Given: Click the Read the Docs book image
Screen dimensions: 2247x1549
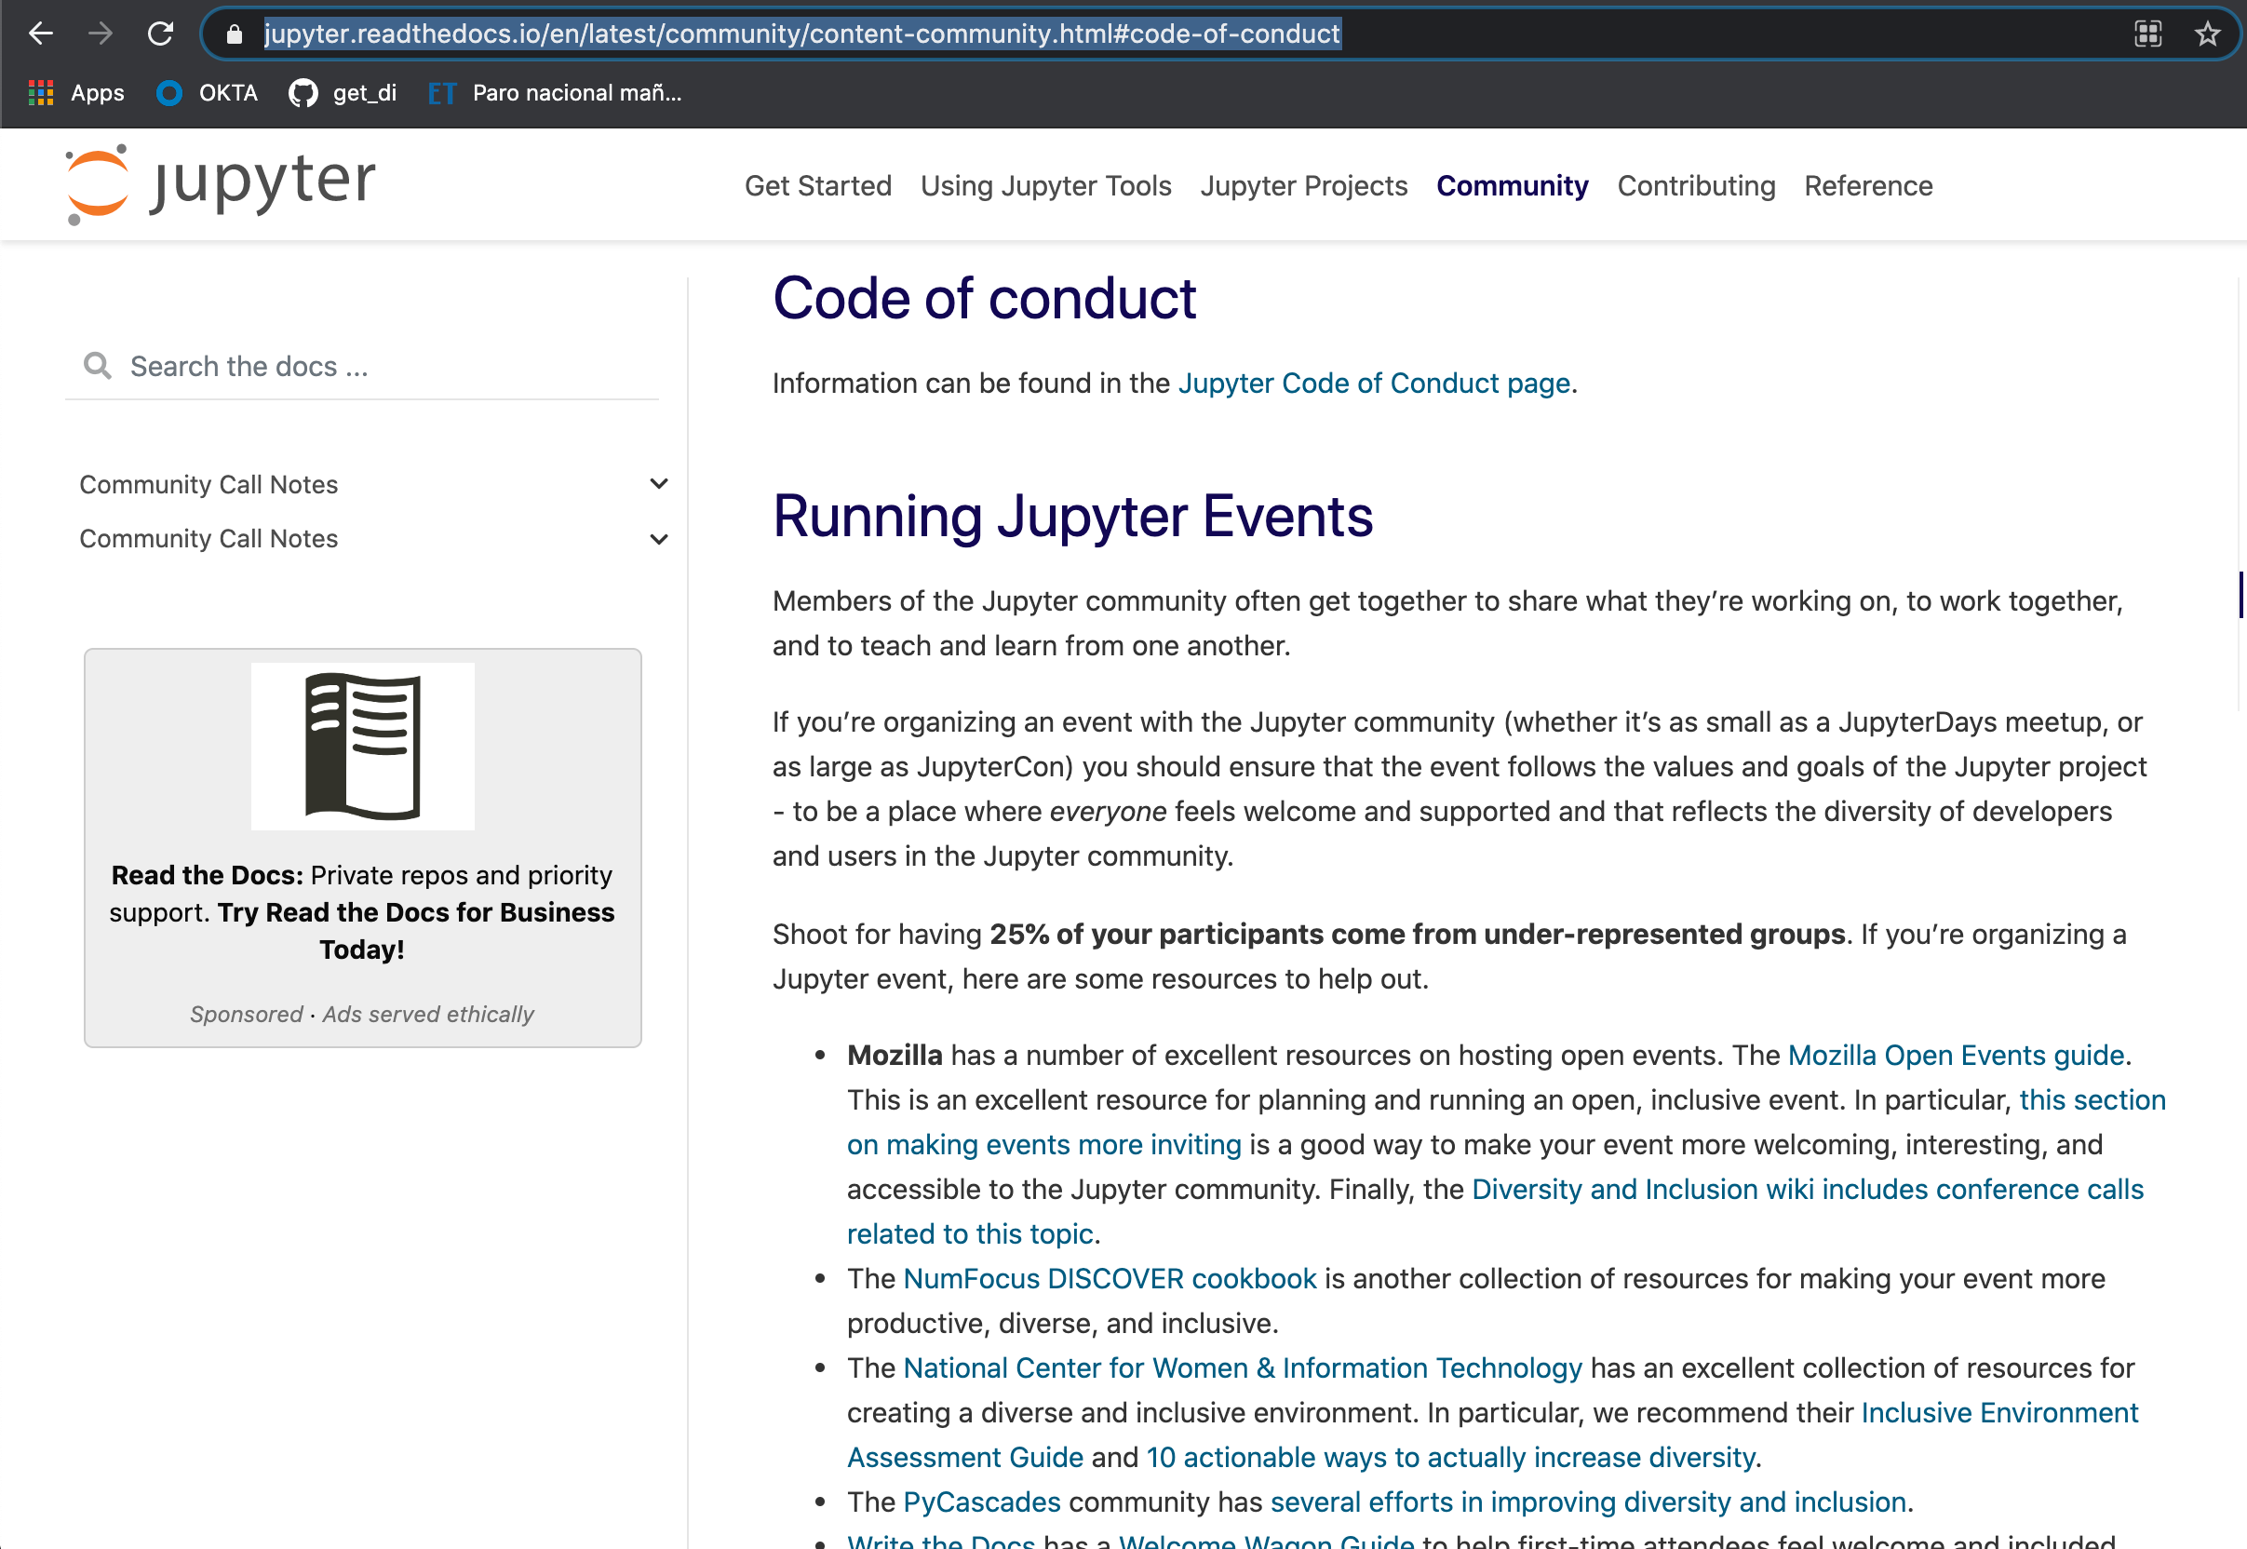Looking at the screenshot, I should coord(363,747).
